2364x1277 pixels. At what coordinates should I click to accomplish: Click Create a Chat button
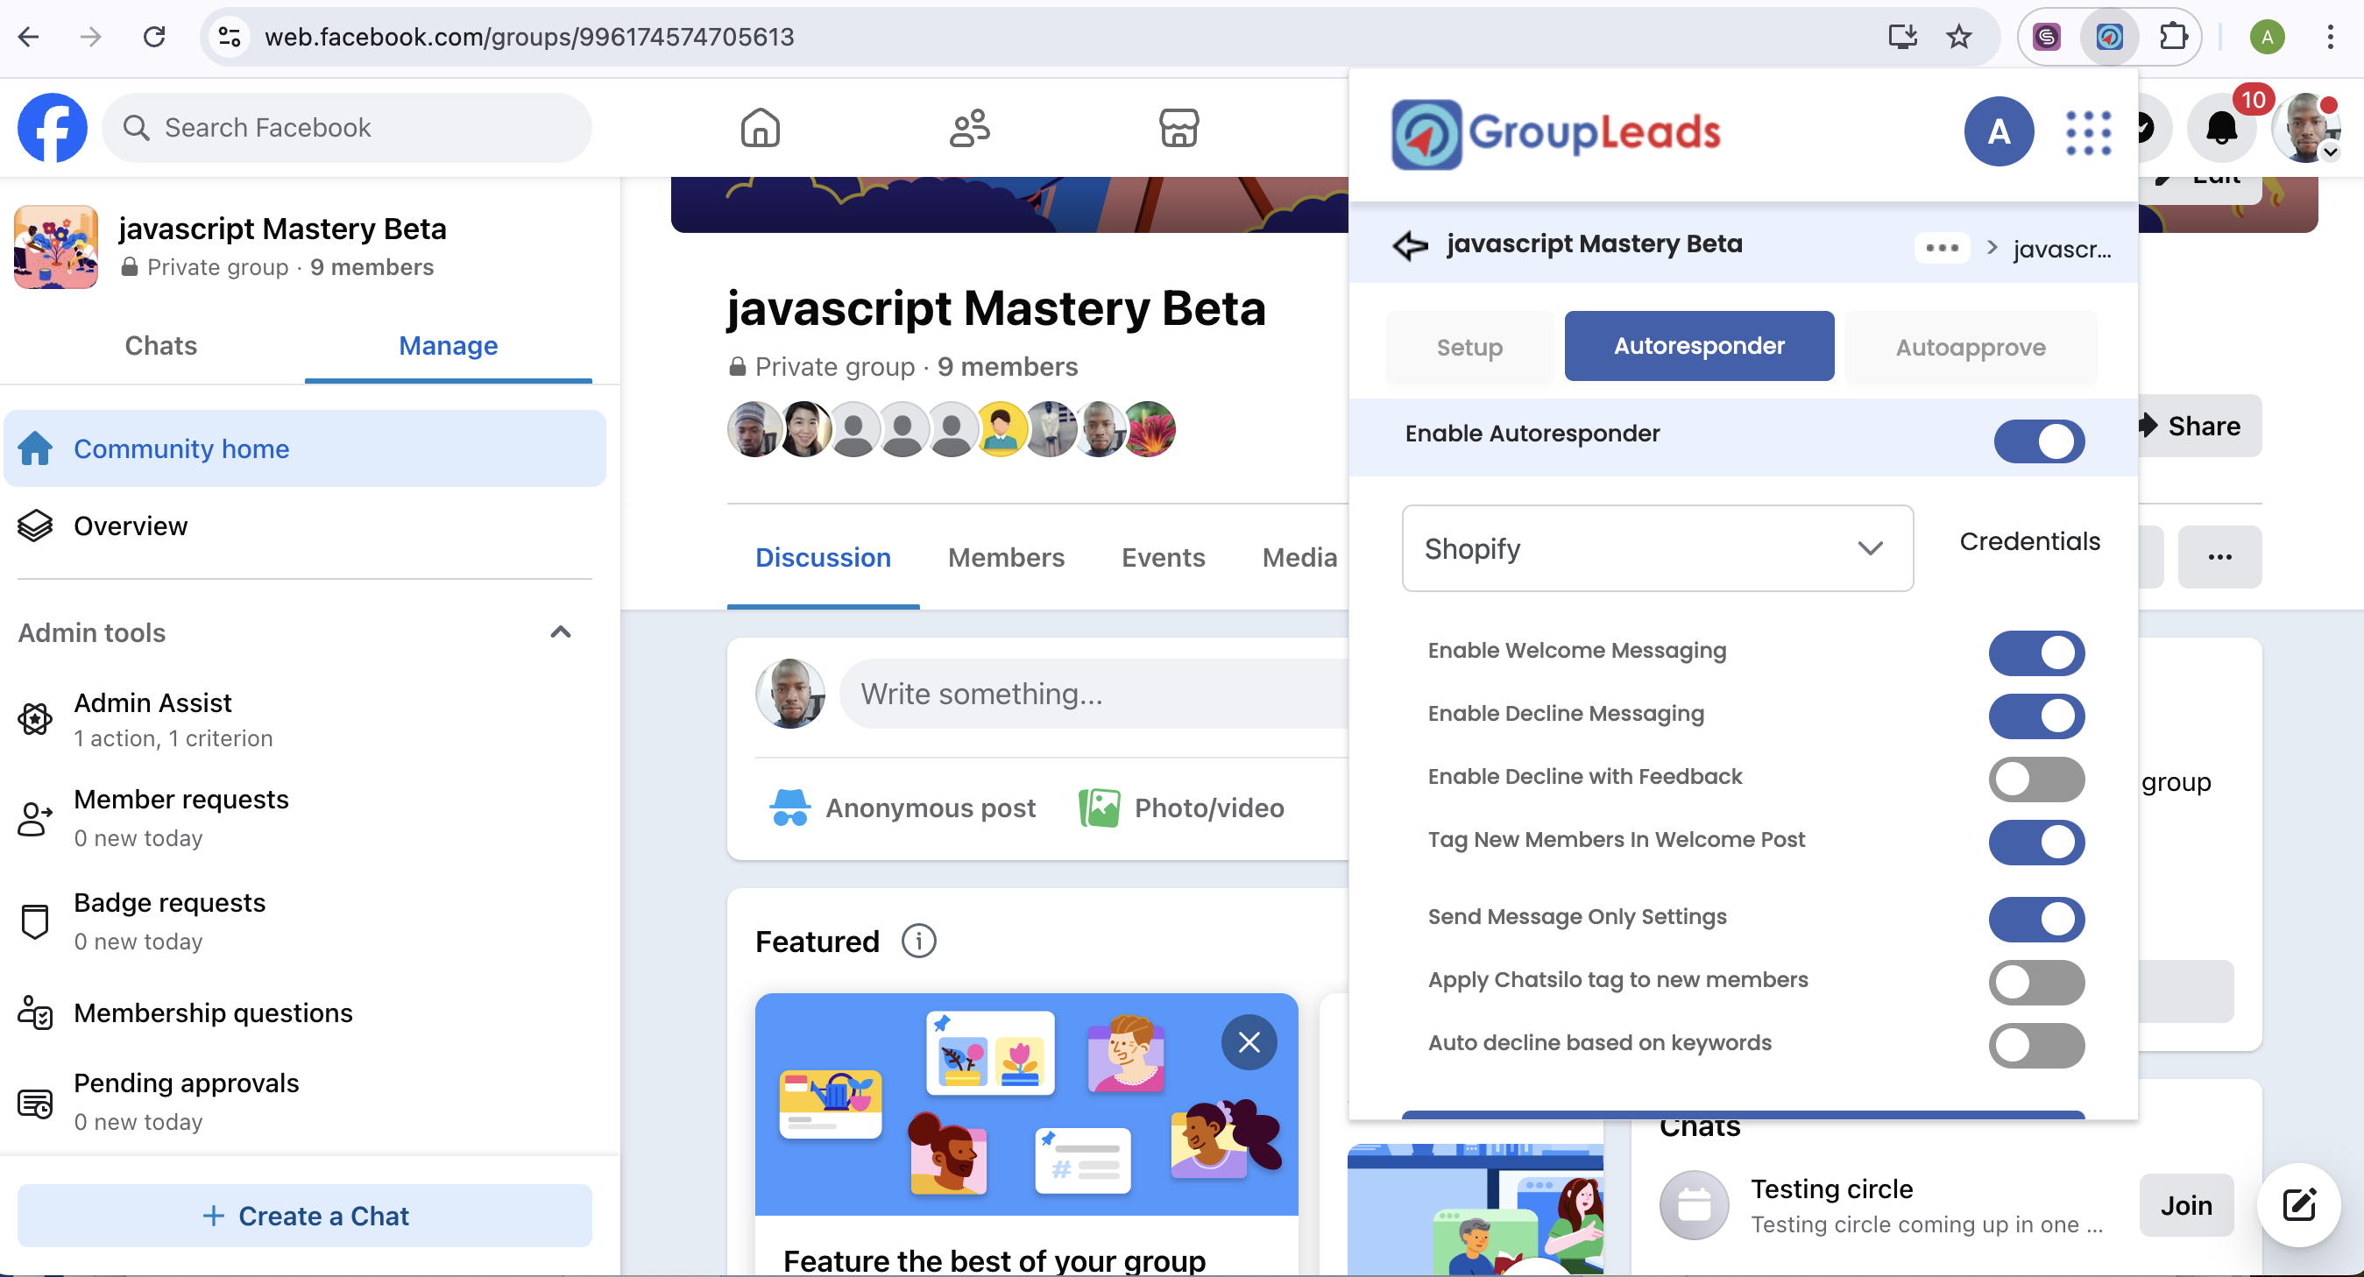tap(305, 1215)
